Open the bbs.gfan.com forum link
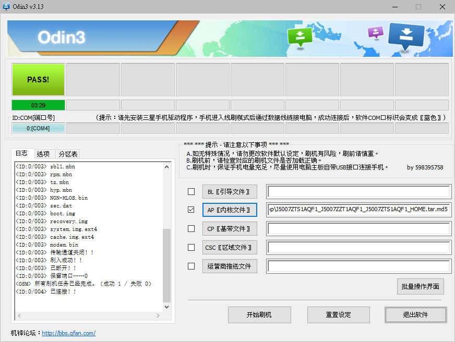The image size is (455, 342). 69,333
